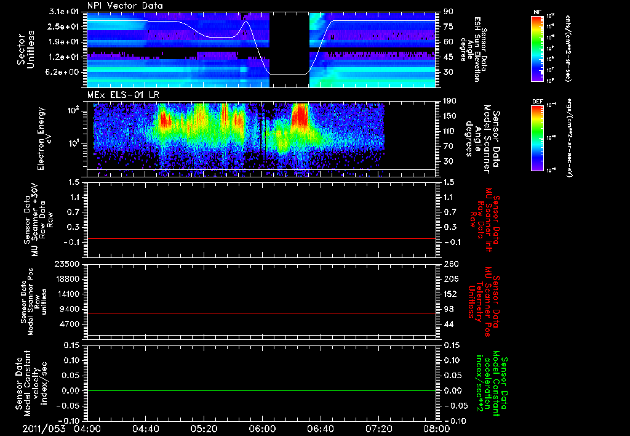
Task: Click the red 'MU Scanner Inh Raw Data' label
Action: 485,220
